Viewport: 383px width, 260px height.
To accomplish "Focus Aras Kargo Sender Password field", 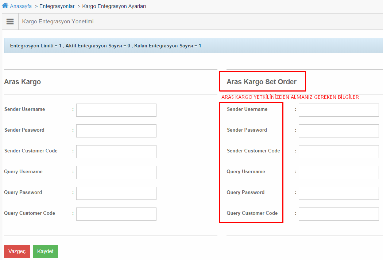I will coord(116,131).
